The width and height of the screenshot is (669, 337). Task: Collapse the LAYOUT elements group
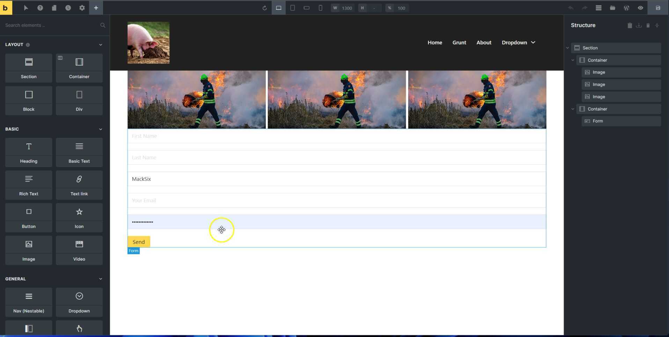pos(101,45)
